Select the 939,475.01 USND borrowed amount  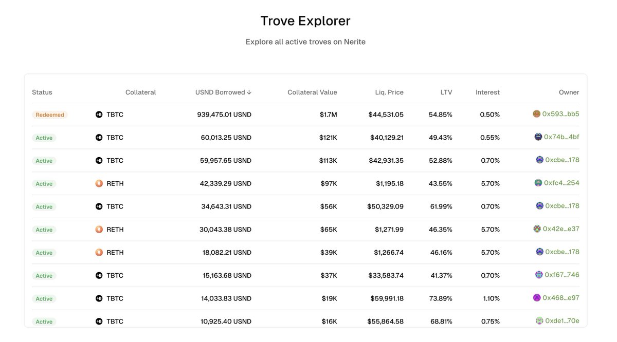point(224,115)
